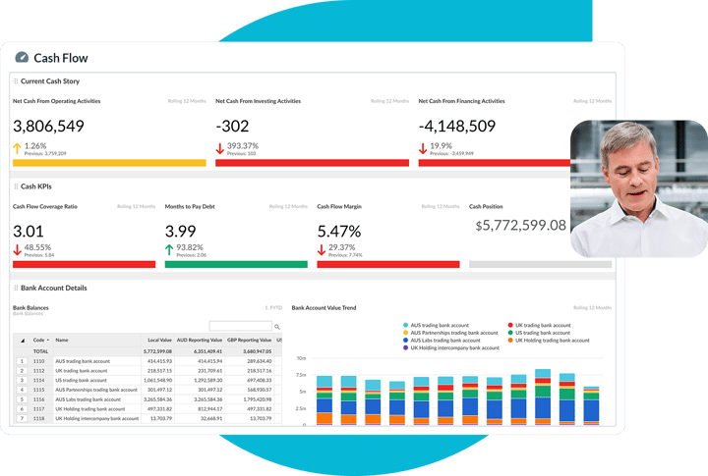
Task: Click the Bank Account Value Trend title
Action: (x=324, y=308)
